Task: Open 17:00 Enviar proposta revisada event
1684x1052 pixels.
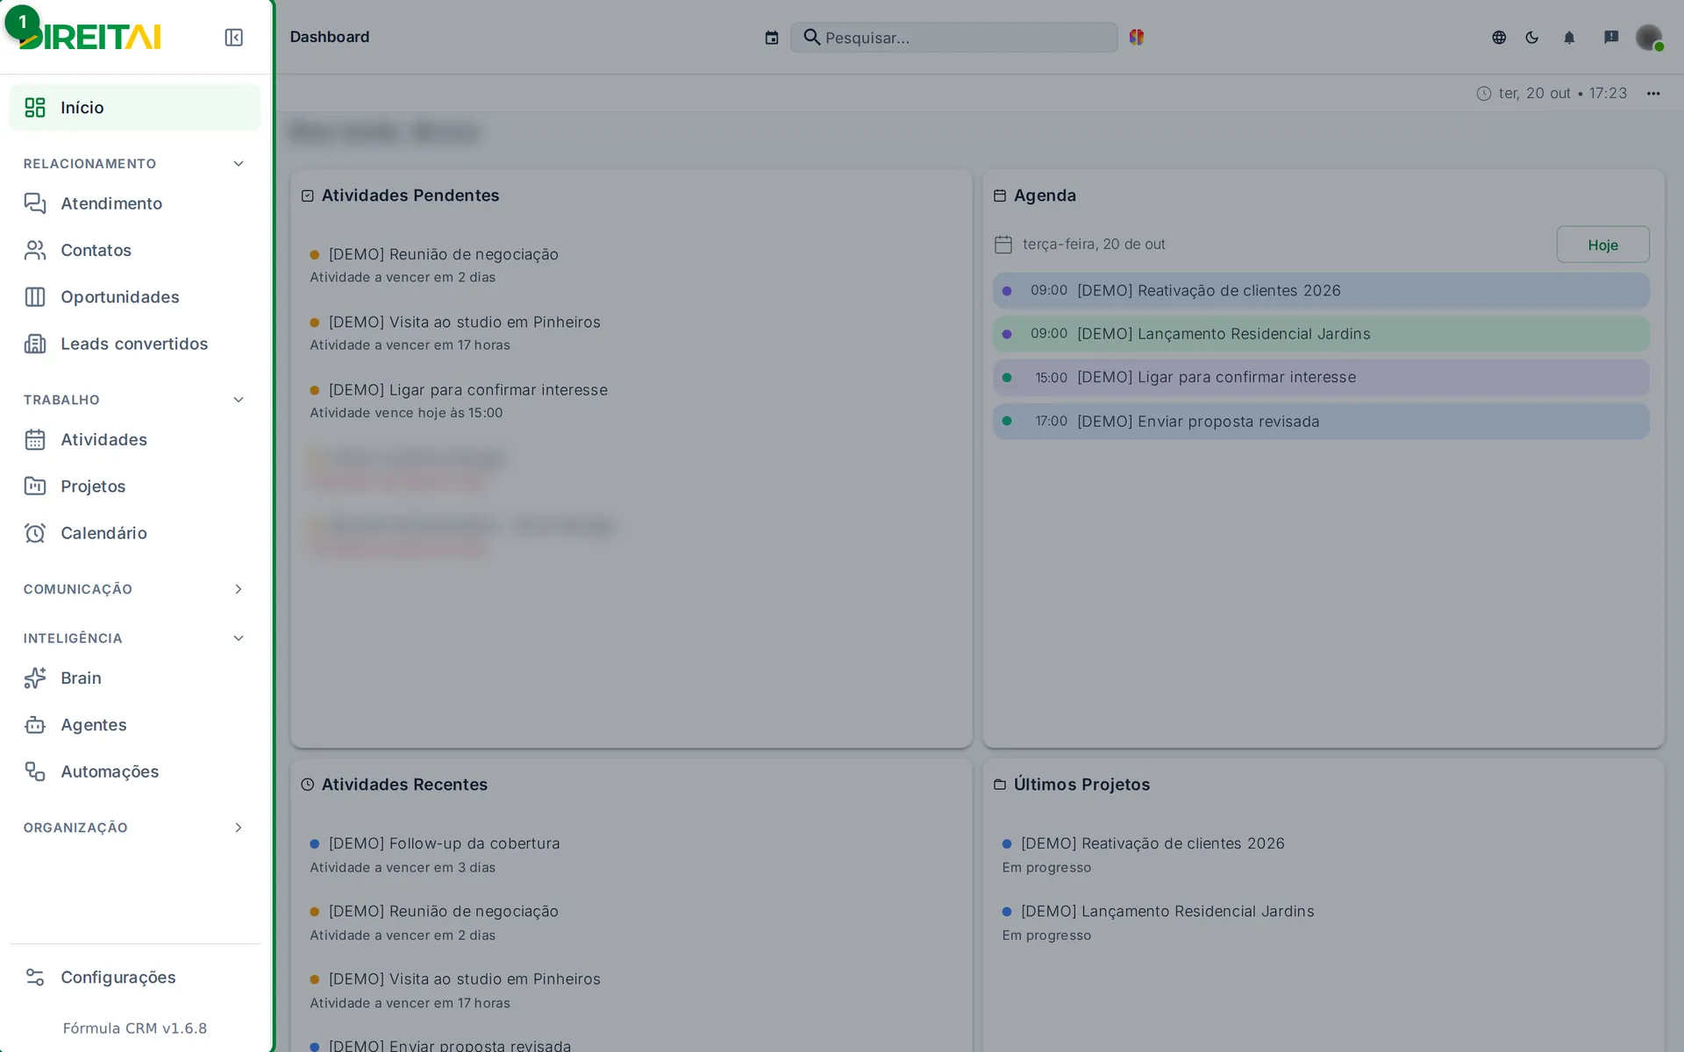Action: tap(1321, 421)
